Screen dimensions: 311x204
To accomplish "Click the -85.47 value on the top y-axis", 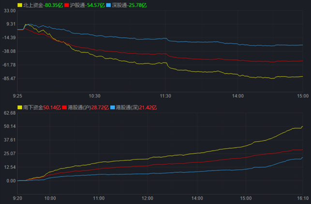I will click(9, 78).
